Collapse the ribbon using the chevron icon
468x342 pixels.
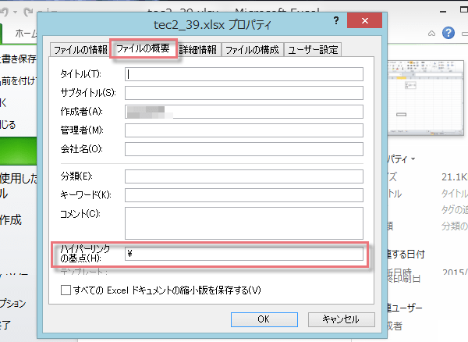click(x=431, y=34)
